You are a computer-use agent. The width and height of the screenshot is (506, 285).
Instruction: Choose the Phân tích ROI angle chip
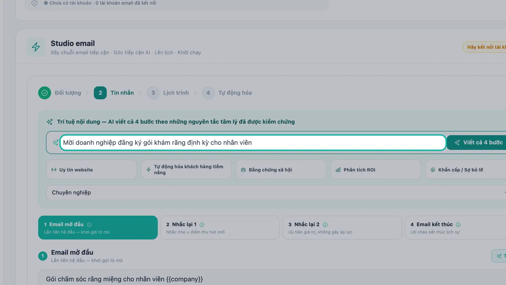pos(376,170)
